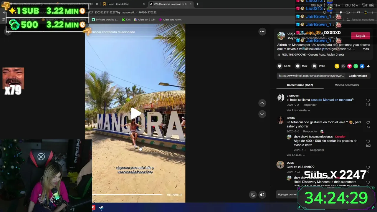The image size is (377, 212).
Task: Open the 'ruleta para narcos' bookmark
Action: point(170,20)
